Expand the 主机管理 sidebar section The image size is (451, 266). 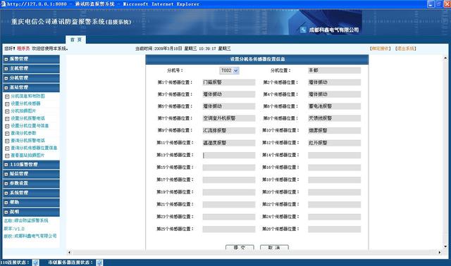pyautogui.click(x=31, y=68)
